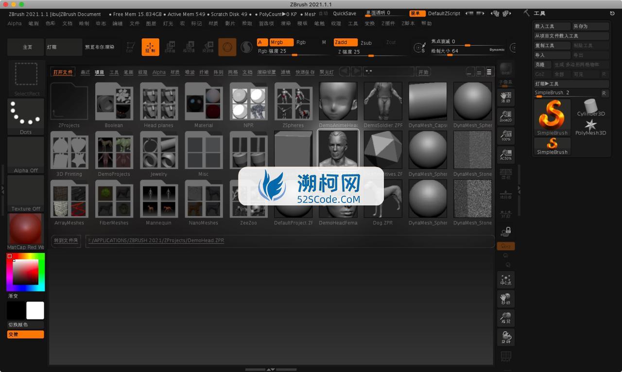Set canvas to 100% actual size icon

[506, 135]
